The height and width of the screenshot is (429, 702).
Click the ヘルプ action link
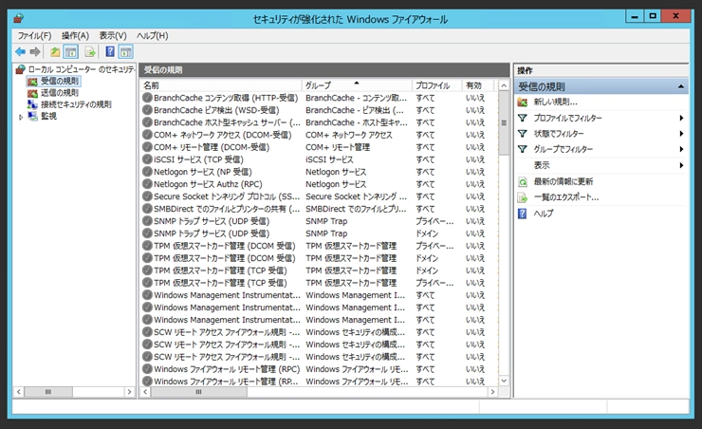[543, 214]
